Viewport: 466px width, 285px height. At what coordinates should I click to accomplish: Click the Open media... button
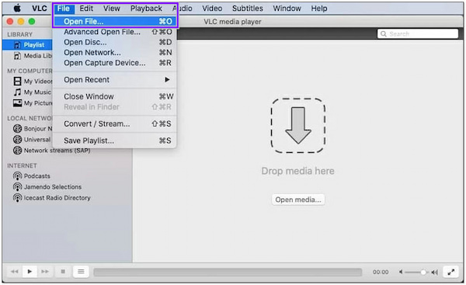pyautogui.click(x=298, y=200)
